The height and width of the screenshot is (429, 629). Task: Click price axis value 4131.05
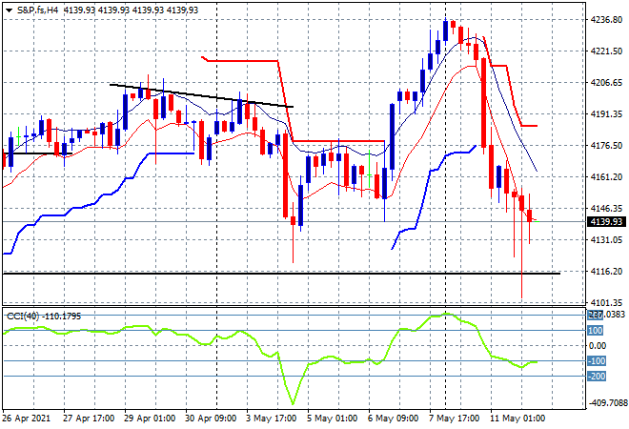[606, 239]
